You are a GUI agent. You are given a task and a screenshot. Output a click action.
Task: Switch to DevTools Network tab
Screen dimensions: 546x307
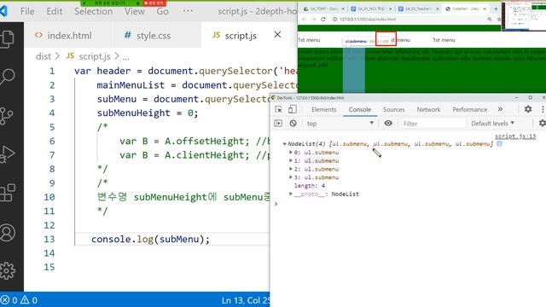pos(428,109)
